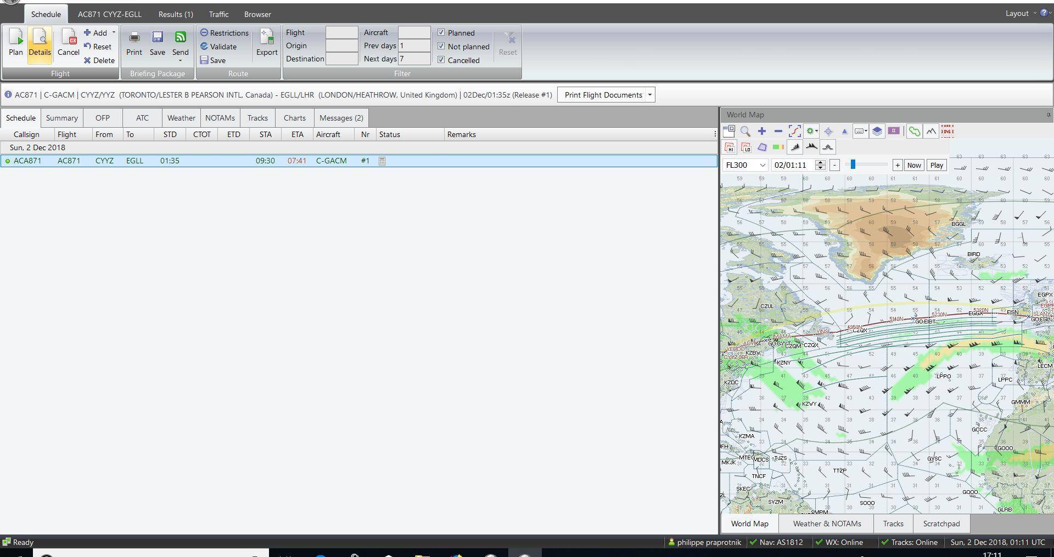1054x557 pixels.
Task: Toggle the map layers icon
Action: 877,132
